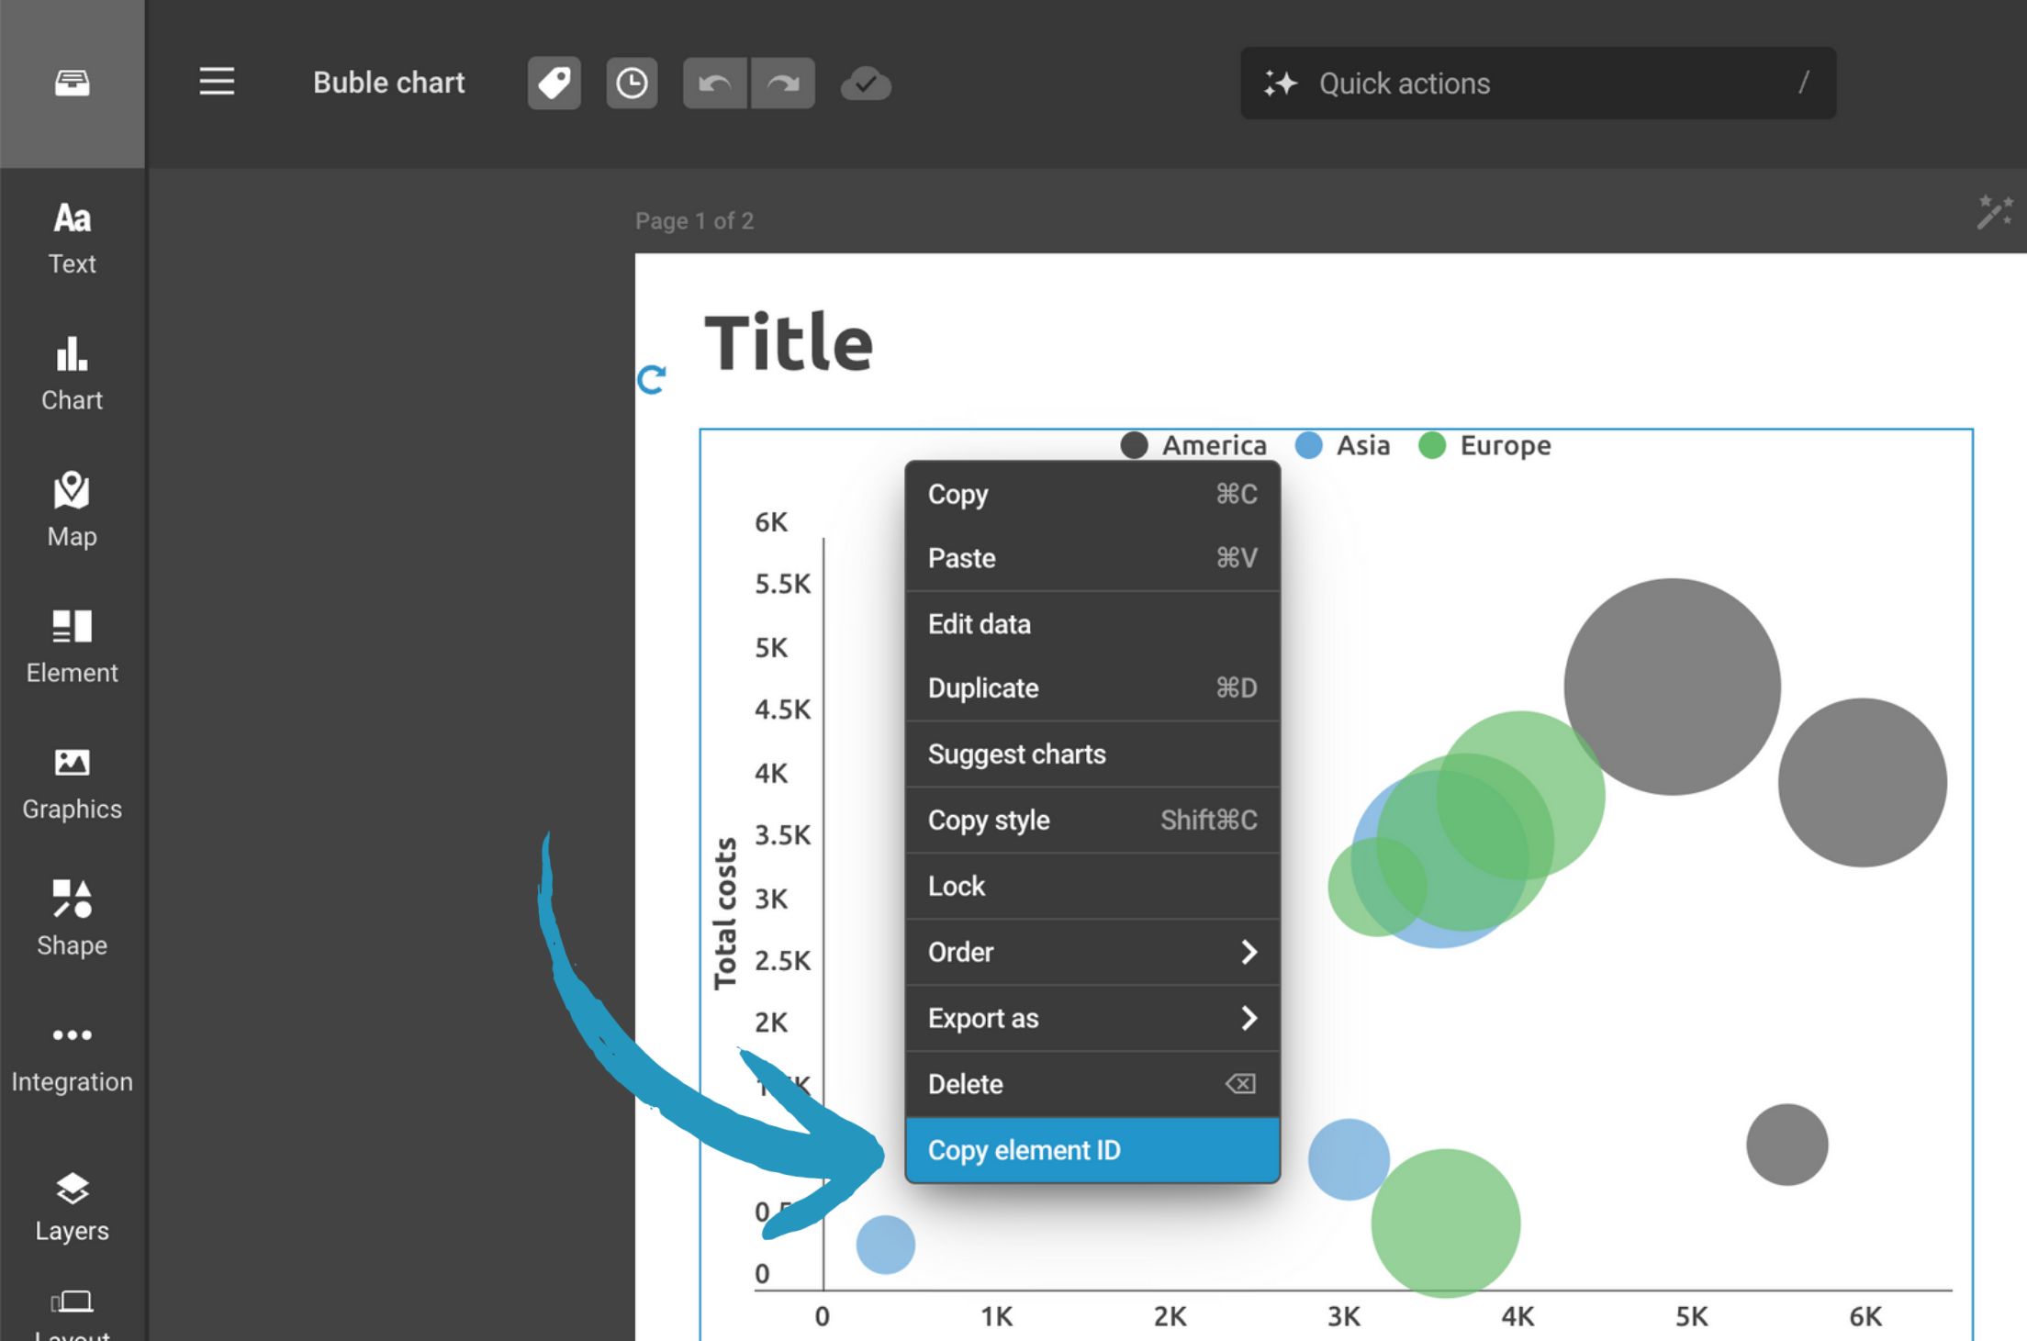The width and height of the screenshot is (2027, 1341).
Task: Select the Map tool
Action: point(72,506)
